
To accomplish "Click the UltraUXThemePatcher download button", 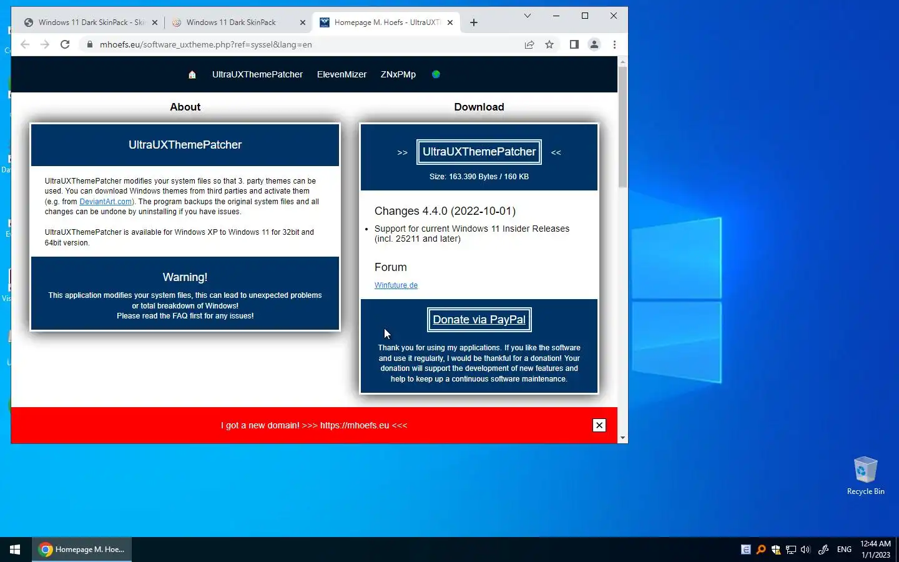I will click(479, 152).
